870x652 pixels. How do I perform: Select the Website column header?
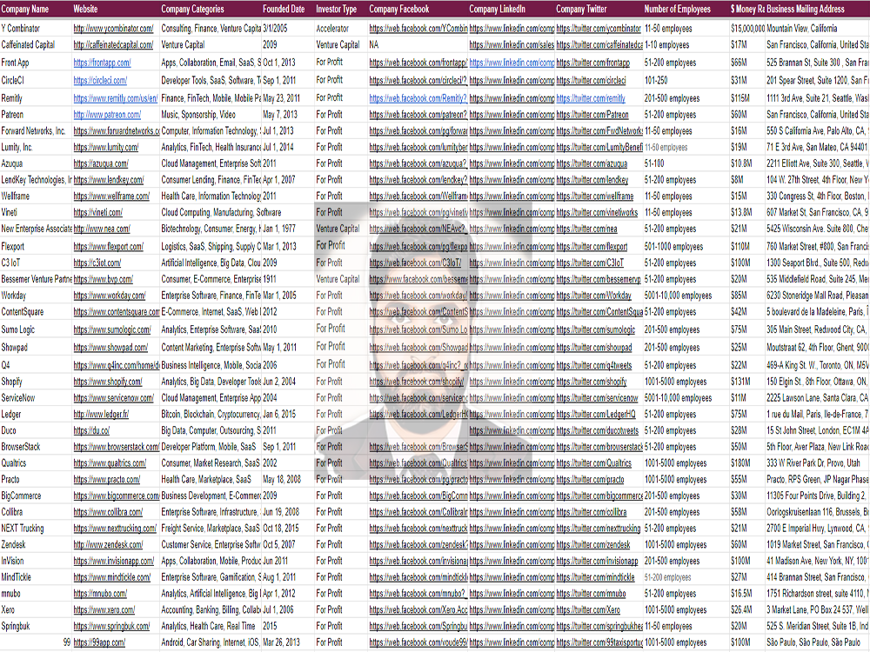85,10
